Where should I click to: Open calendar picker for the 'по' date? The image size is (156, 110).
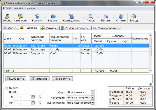(x=33, y=103)
